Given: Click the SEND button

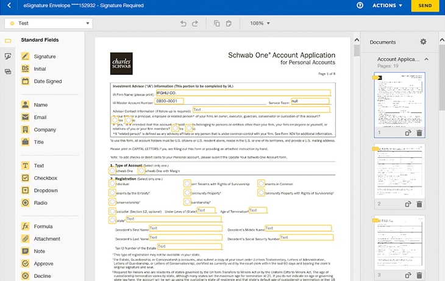Looking at the screenshot, I should coord(425,5).
